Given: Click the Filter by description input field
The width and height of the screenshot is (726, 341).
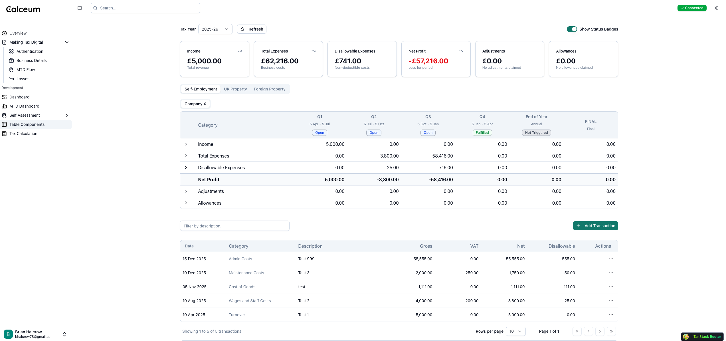Looking at the screenshot, I should 234,226.
